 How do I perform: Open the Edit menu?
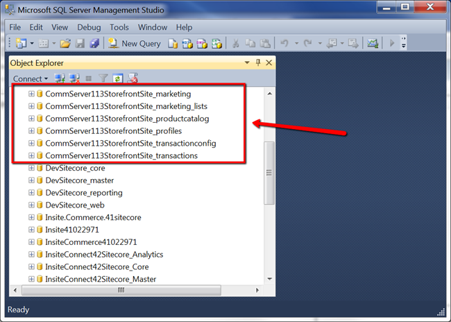pos(36,27)
